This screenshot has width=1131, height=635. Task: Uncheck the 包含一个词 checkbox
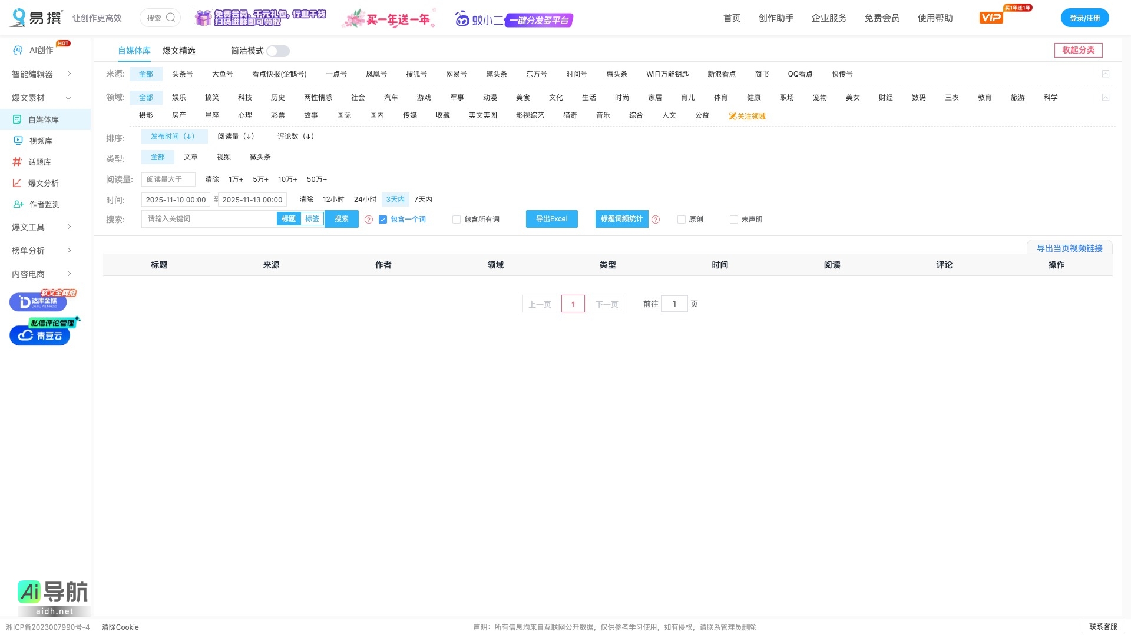383,220
